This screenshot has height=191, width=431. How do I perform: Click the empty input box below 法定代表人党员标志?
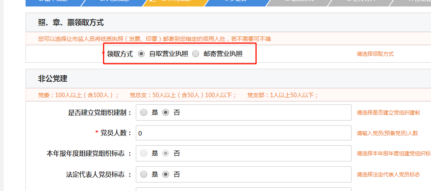click(x=243, y=189)
